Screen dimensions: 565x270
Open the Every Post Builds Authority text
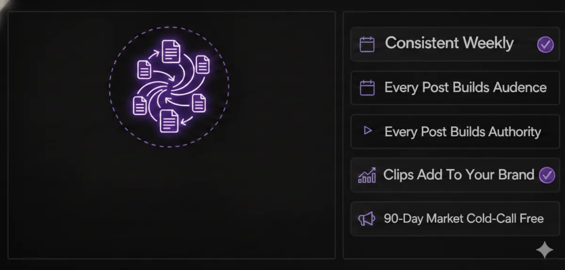tap(462, 131)
